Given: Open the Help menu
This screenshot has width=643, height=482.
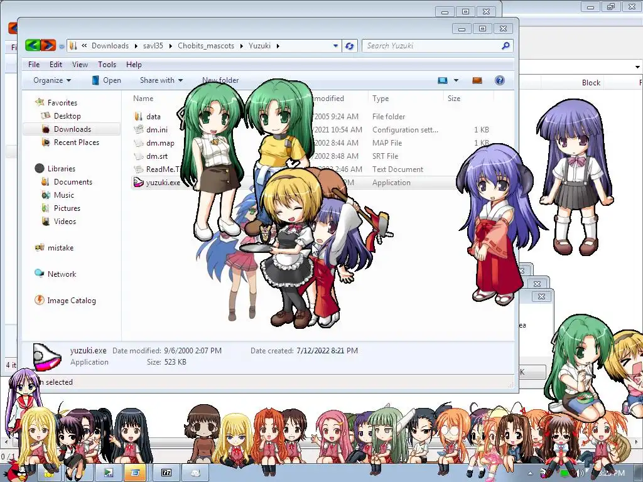Looking at the screenshot, I should tap(134, 65).
